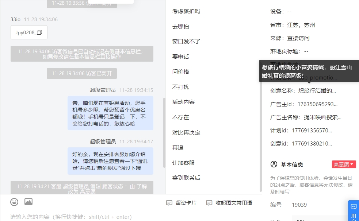Open the emoji picker
This screenshot has height=221, width=359.
coord(14,202)
